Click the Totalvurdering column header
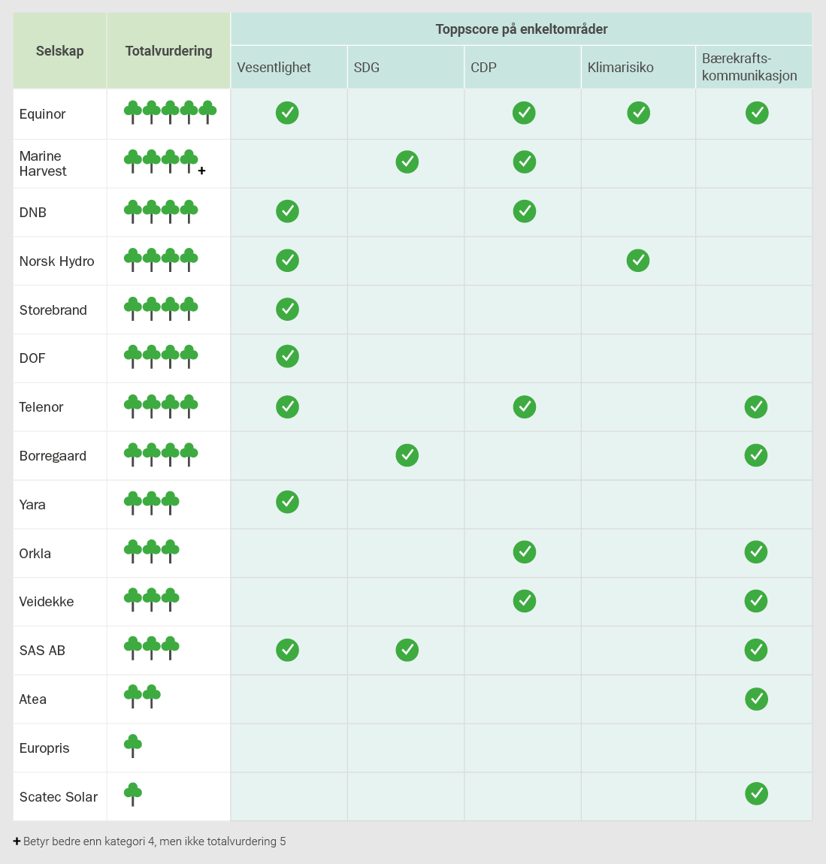 (168, 50)
